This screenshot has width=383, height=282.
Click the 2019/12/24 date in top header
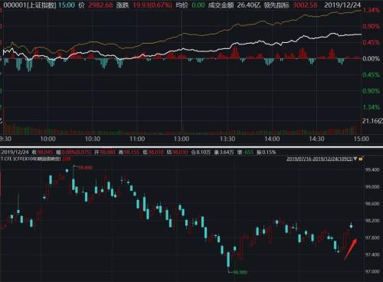coord(342,5)
